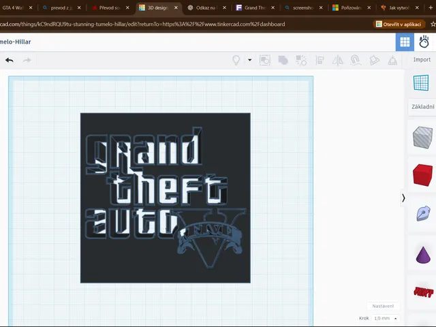Select the Grand Theft Auto logo object
Image resolution: width=436 pixels, height=327 pixels.
tap(166, 198)
